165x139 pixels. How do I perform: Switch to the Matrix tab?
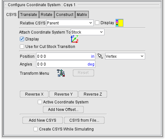tap(82, 15)
